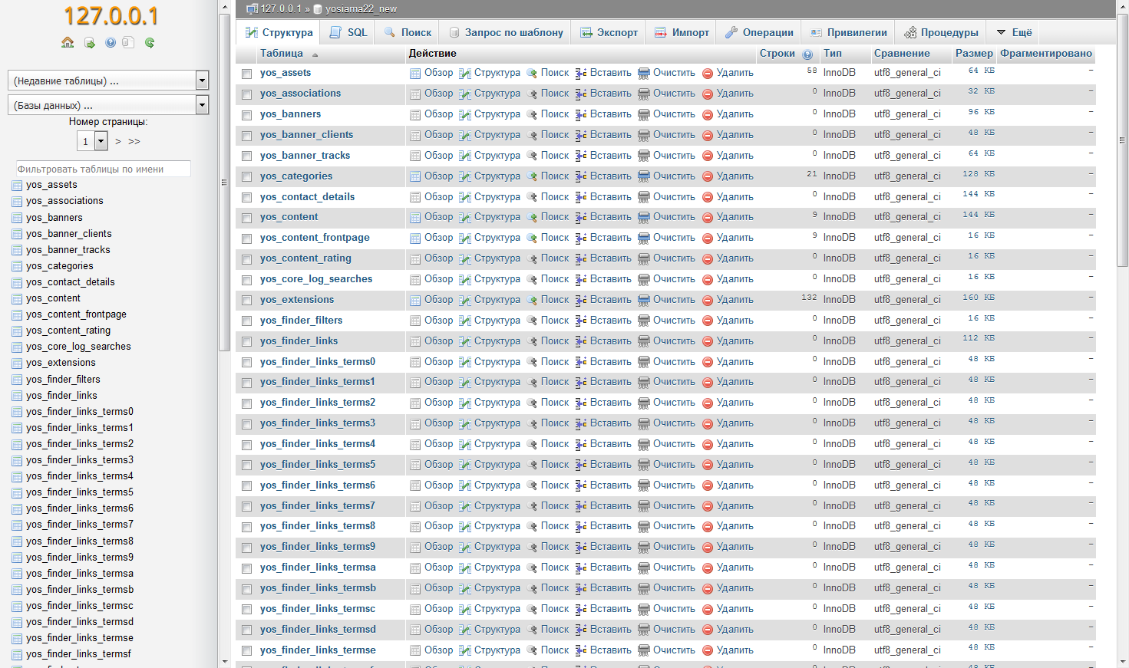Check the yos_assets row checkbox
The image size is (1129, 668).
(x=247, y=74)
